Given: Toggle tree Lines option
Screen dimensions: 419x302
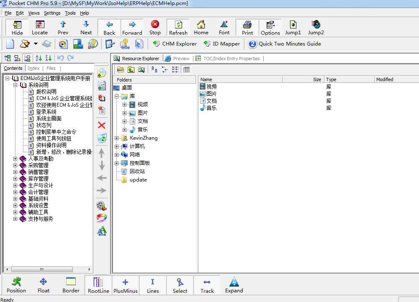Looking at the screenshot, I should [x=153, y=285].
